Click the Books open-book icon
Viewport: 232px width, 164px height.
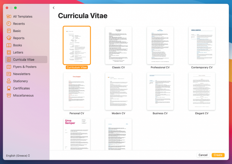pyautogui.click(x=9, y=45)
